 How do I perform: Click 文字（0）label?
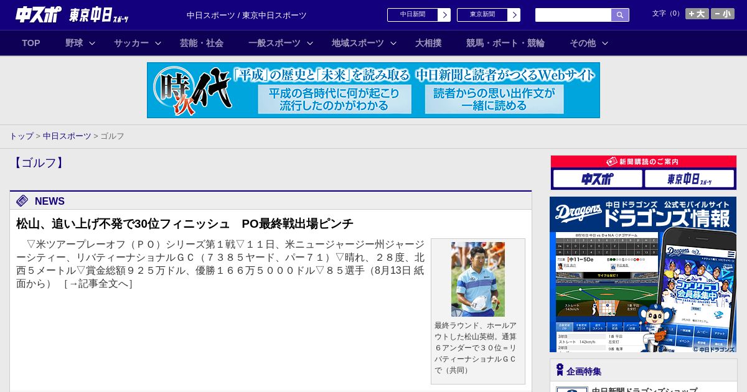pyautogui.click(x=667, y=14)
